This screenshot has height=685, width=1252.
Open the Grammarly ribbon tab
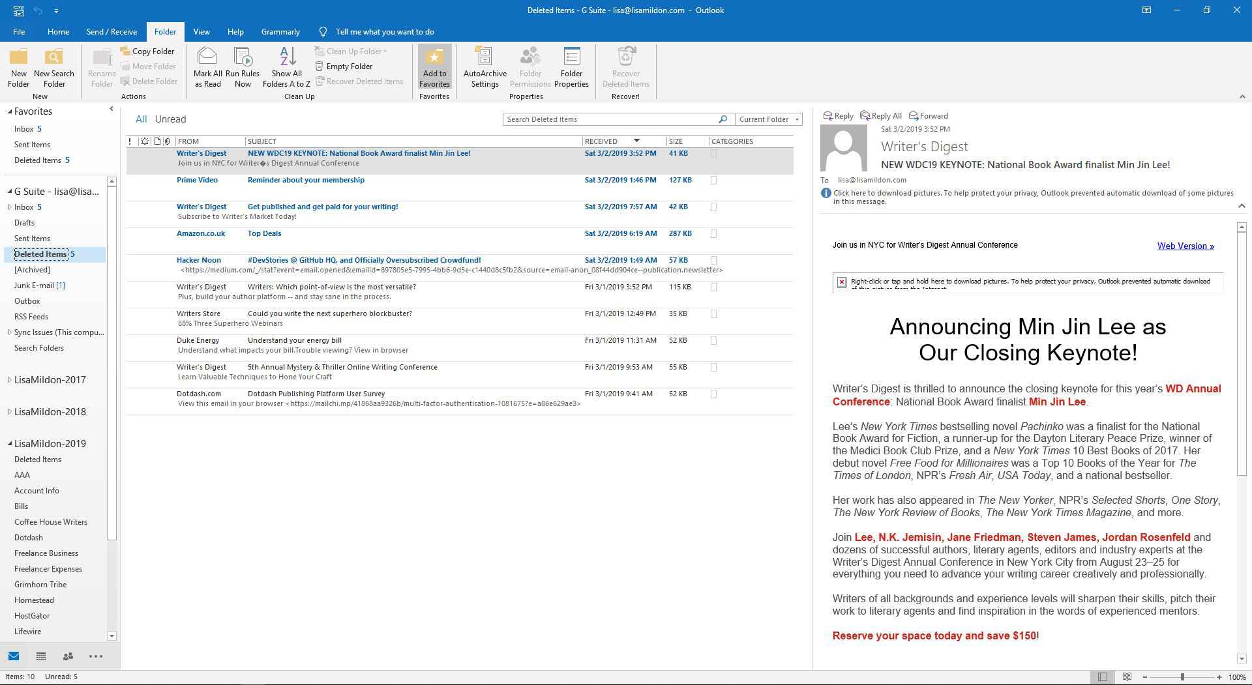coord(280,31)
